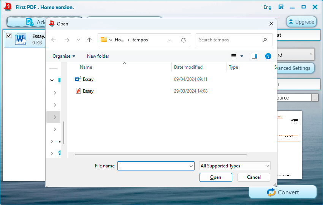The image size is (323, 205).
Task: Click the Upgrade button in First PDF
Action: (301, 22)
